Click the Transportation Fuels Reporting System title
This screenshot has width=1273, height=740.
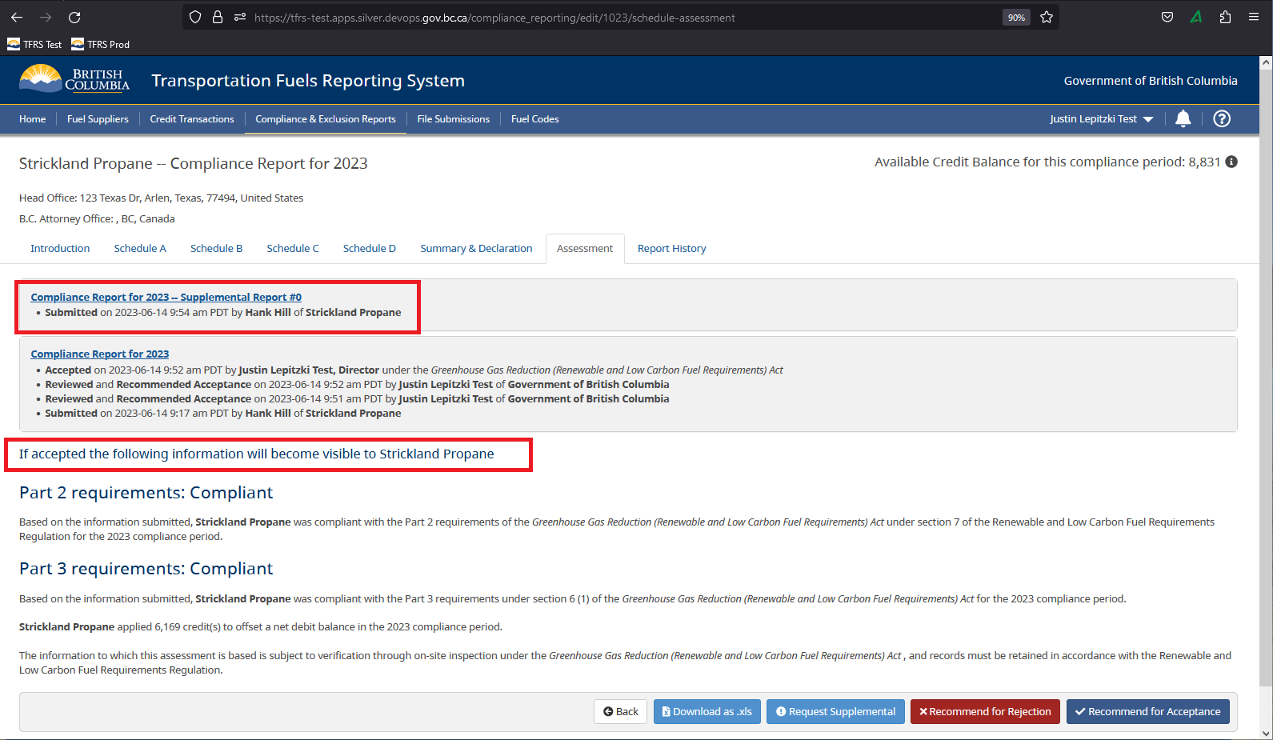[308, 81]
